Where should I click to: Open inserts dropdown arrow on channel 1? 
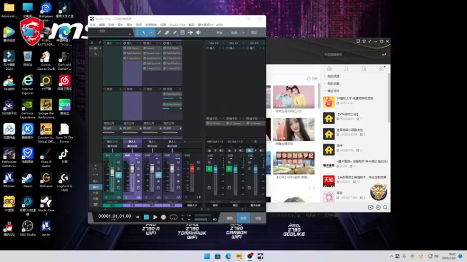tap(117, 43)
